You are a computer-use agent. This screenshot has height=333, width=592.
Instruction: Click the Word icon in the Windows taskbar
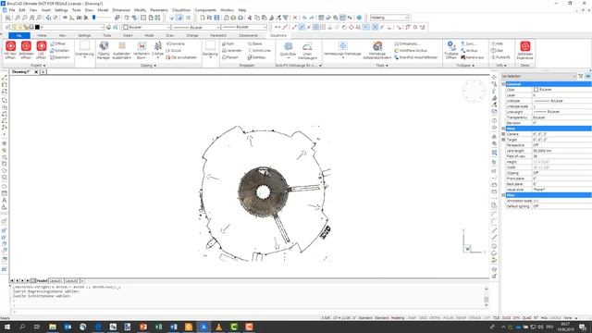pos(173,327)
